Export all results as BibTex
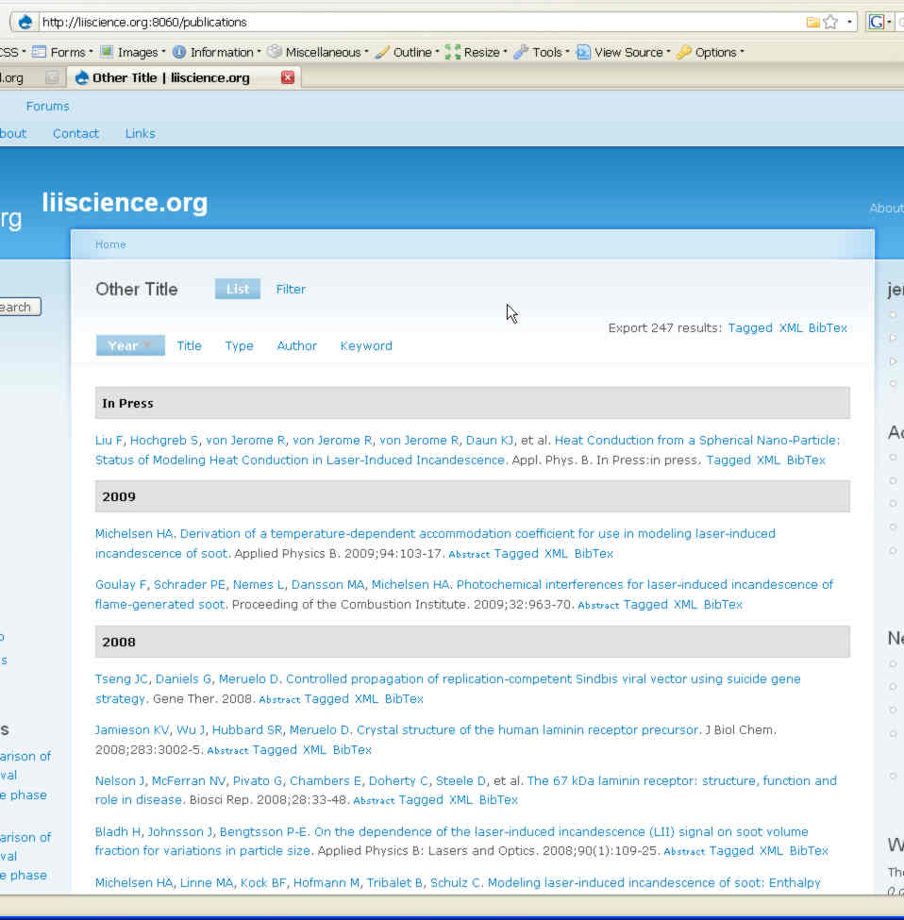The height and width of the screenshot is (920, 904). [x=828, y=328]
